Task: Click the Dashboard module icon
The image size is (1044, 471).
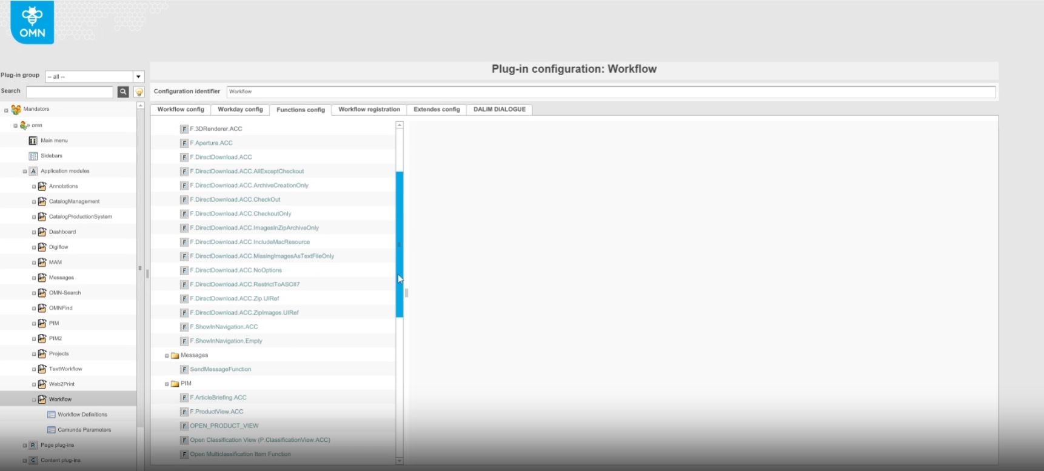Action: [x=42, y=232]
